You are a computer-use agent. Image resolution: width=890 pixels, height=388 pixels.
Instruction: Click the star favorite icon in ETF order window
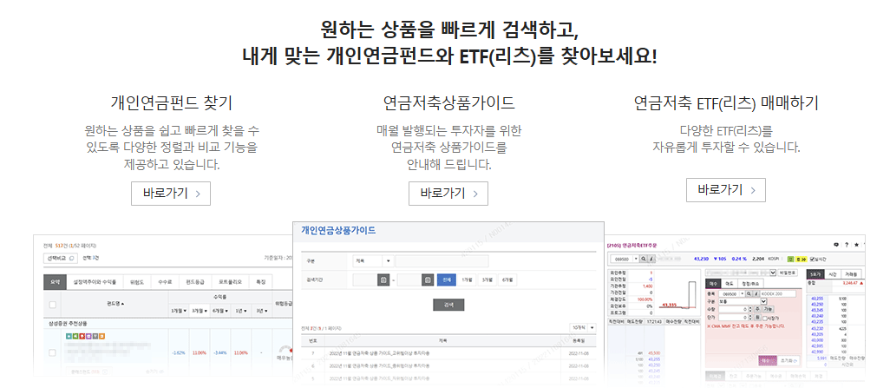(x=856, y=245)
